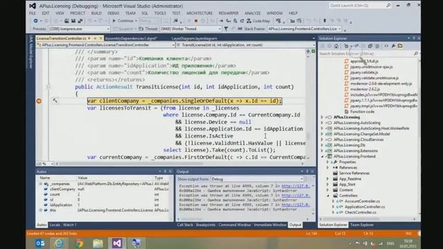Stop debugging with the red square icon
The image size is (443, 249).
tap(196, 21)
